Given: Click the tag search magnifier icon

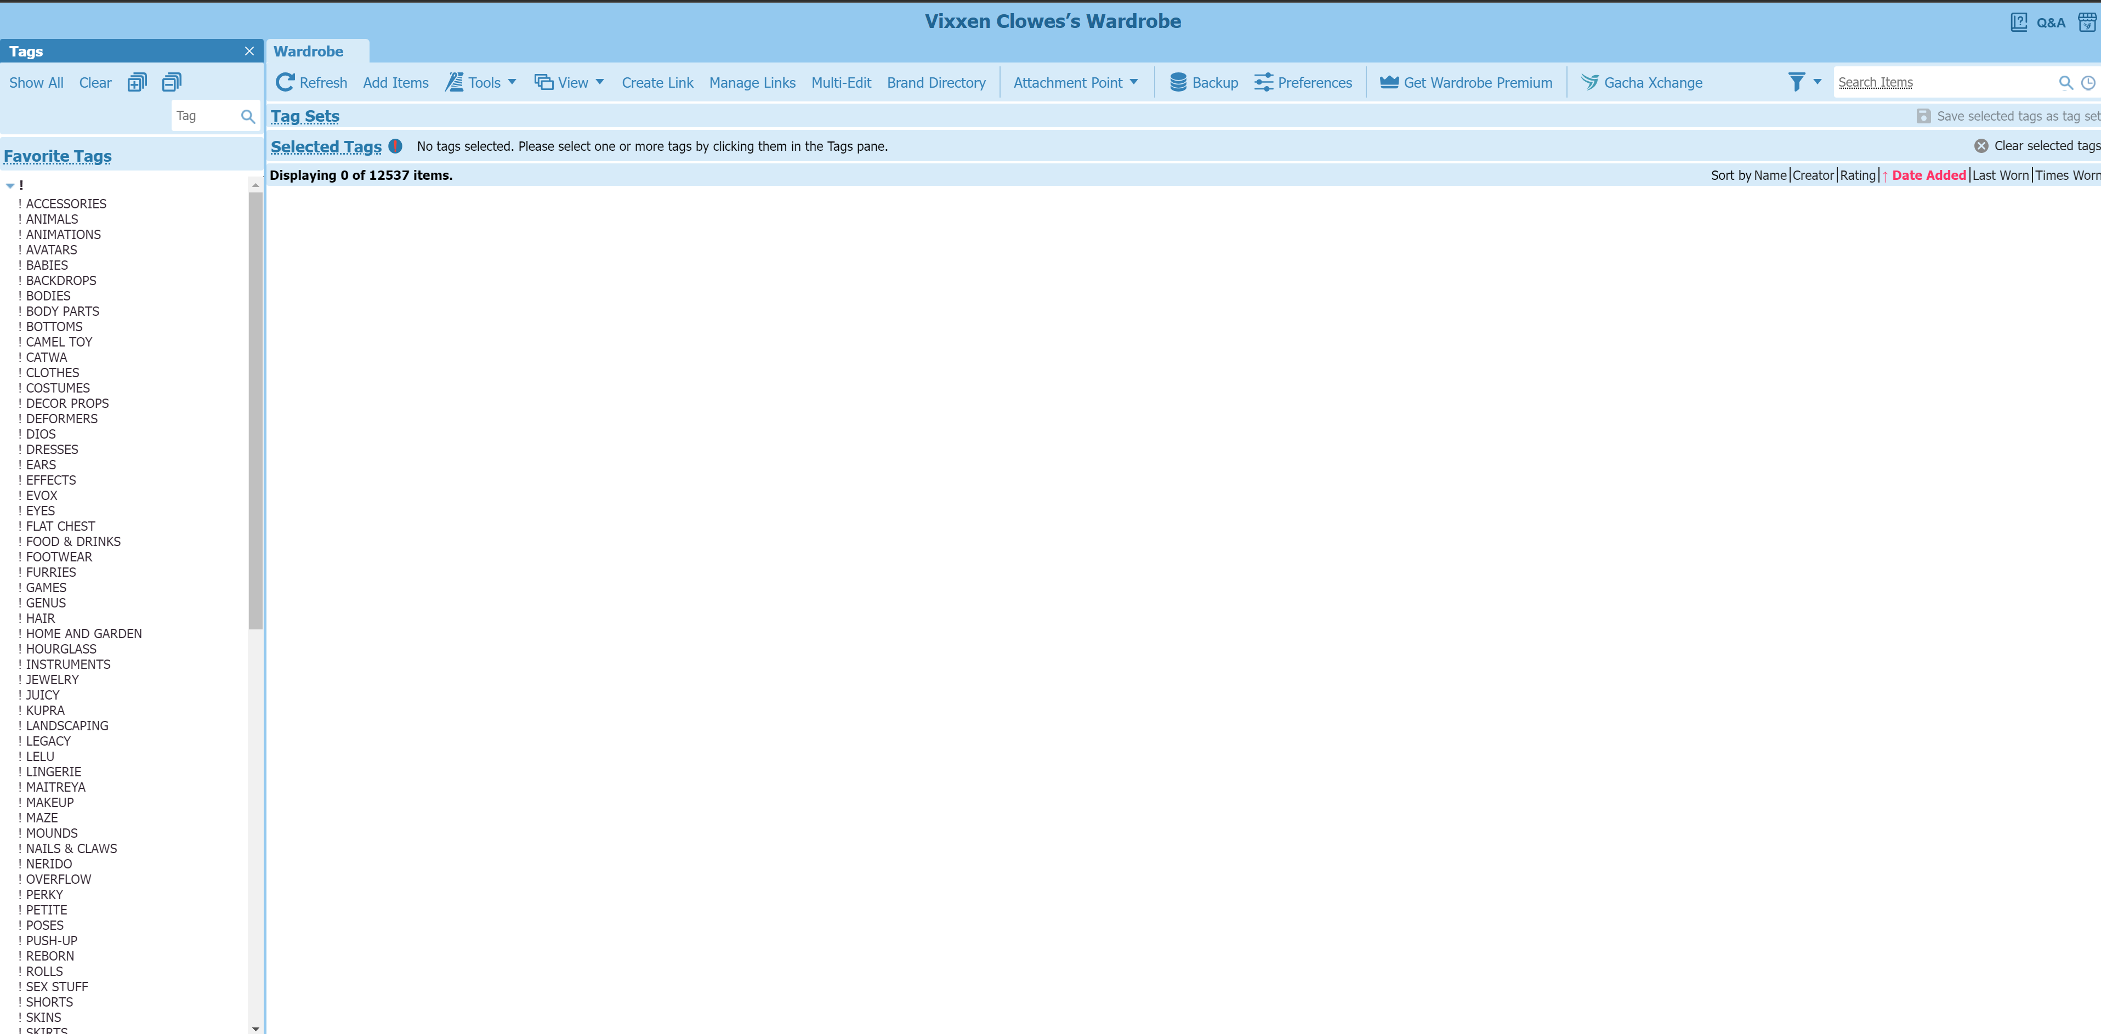Looking at the screenshot, I should [x=248, y=116].
